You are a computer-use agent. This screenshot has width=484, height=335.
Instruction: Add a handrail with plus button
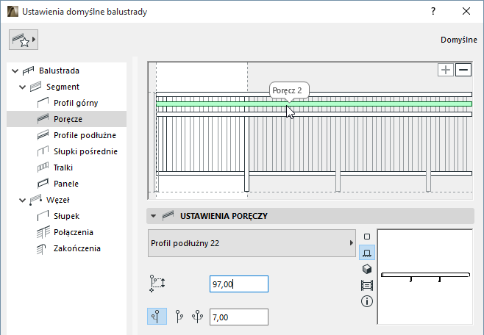446,70
